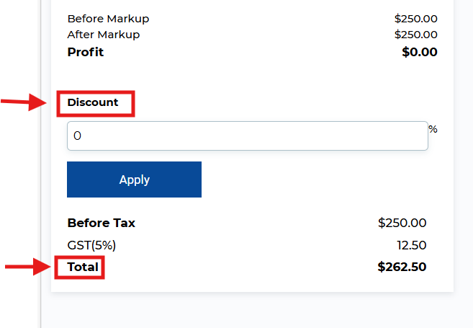Click the GST(5%) label
This screenshot has height=328, width=473.
pos(91,245)
